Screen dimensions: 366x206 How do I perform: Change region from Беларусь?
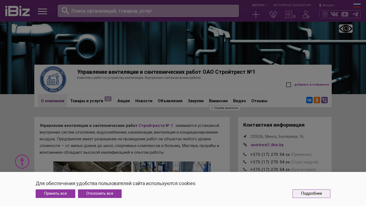coord(327,5)
